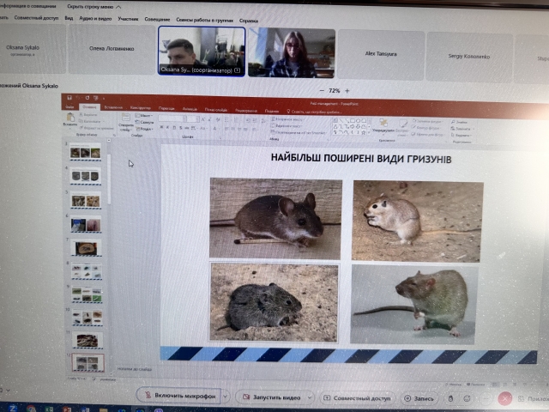
Task: Click the gray rat photo on the slide
Action: click(x=413, y=305)
